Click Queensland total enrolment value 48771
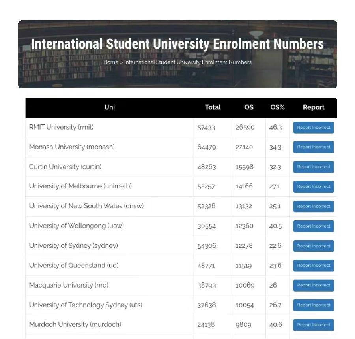The width and height of the screenshot is (355, 339). [x=206, y=266]
